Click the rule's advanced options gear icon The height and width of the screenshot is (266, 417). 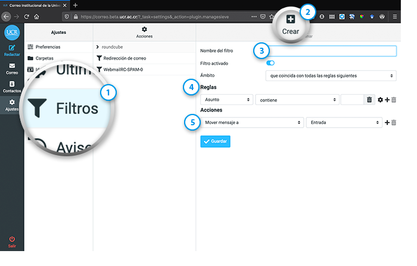[380, 100]
